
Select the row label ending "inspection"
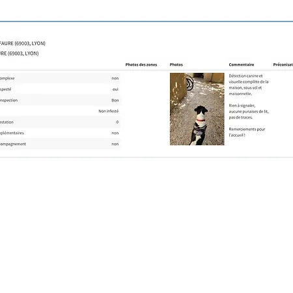pyautogui.click(x=8, y=100)
